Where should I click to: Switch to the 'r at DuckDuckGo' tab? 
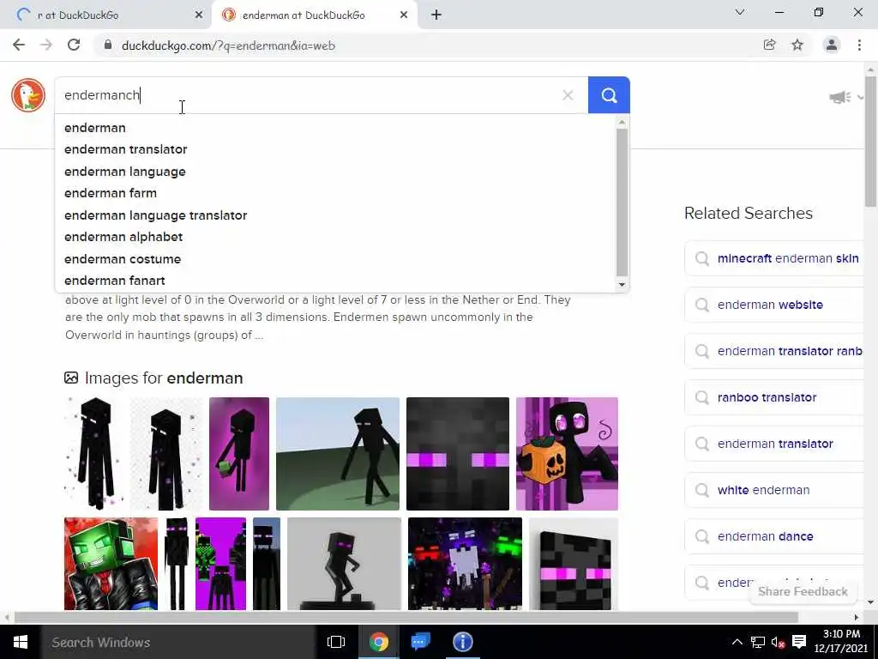click(x=105, y=15)
